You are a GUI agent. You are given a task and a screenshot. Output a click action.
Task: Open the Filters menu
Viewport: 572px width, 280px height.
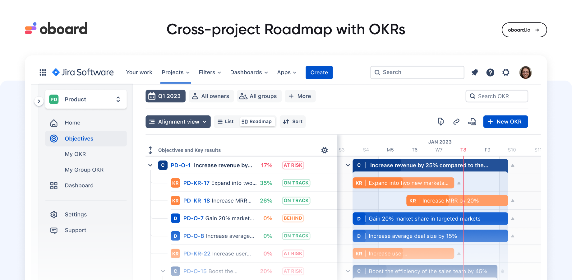(210, 72)
